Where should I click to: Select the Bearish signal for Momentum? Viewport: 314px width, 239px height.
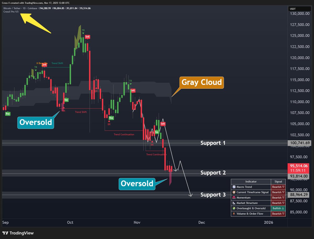click(278, 198)
